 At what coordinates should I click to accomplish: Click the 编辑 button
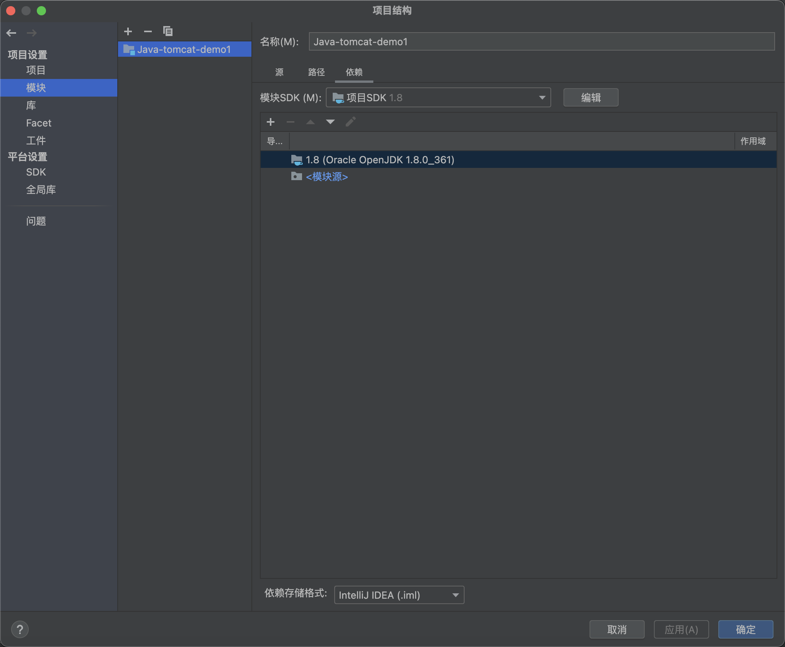point(590,98)
